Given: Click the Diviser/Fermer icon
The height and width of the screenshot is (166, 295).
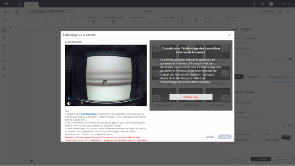Looking at the screenshot, I should tap(94, 22).
